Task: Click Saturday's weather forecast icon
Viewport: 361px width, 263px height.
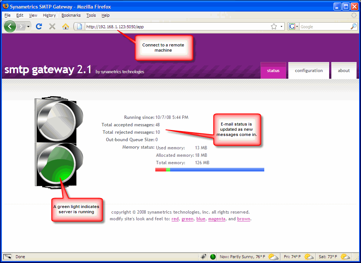Action: pos(345,257)
